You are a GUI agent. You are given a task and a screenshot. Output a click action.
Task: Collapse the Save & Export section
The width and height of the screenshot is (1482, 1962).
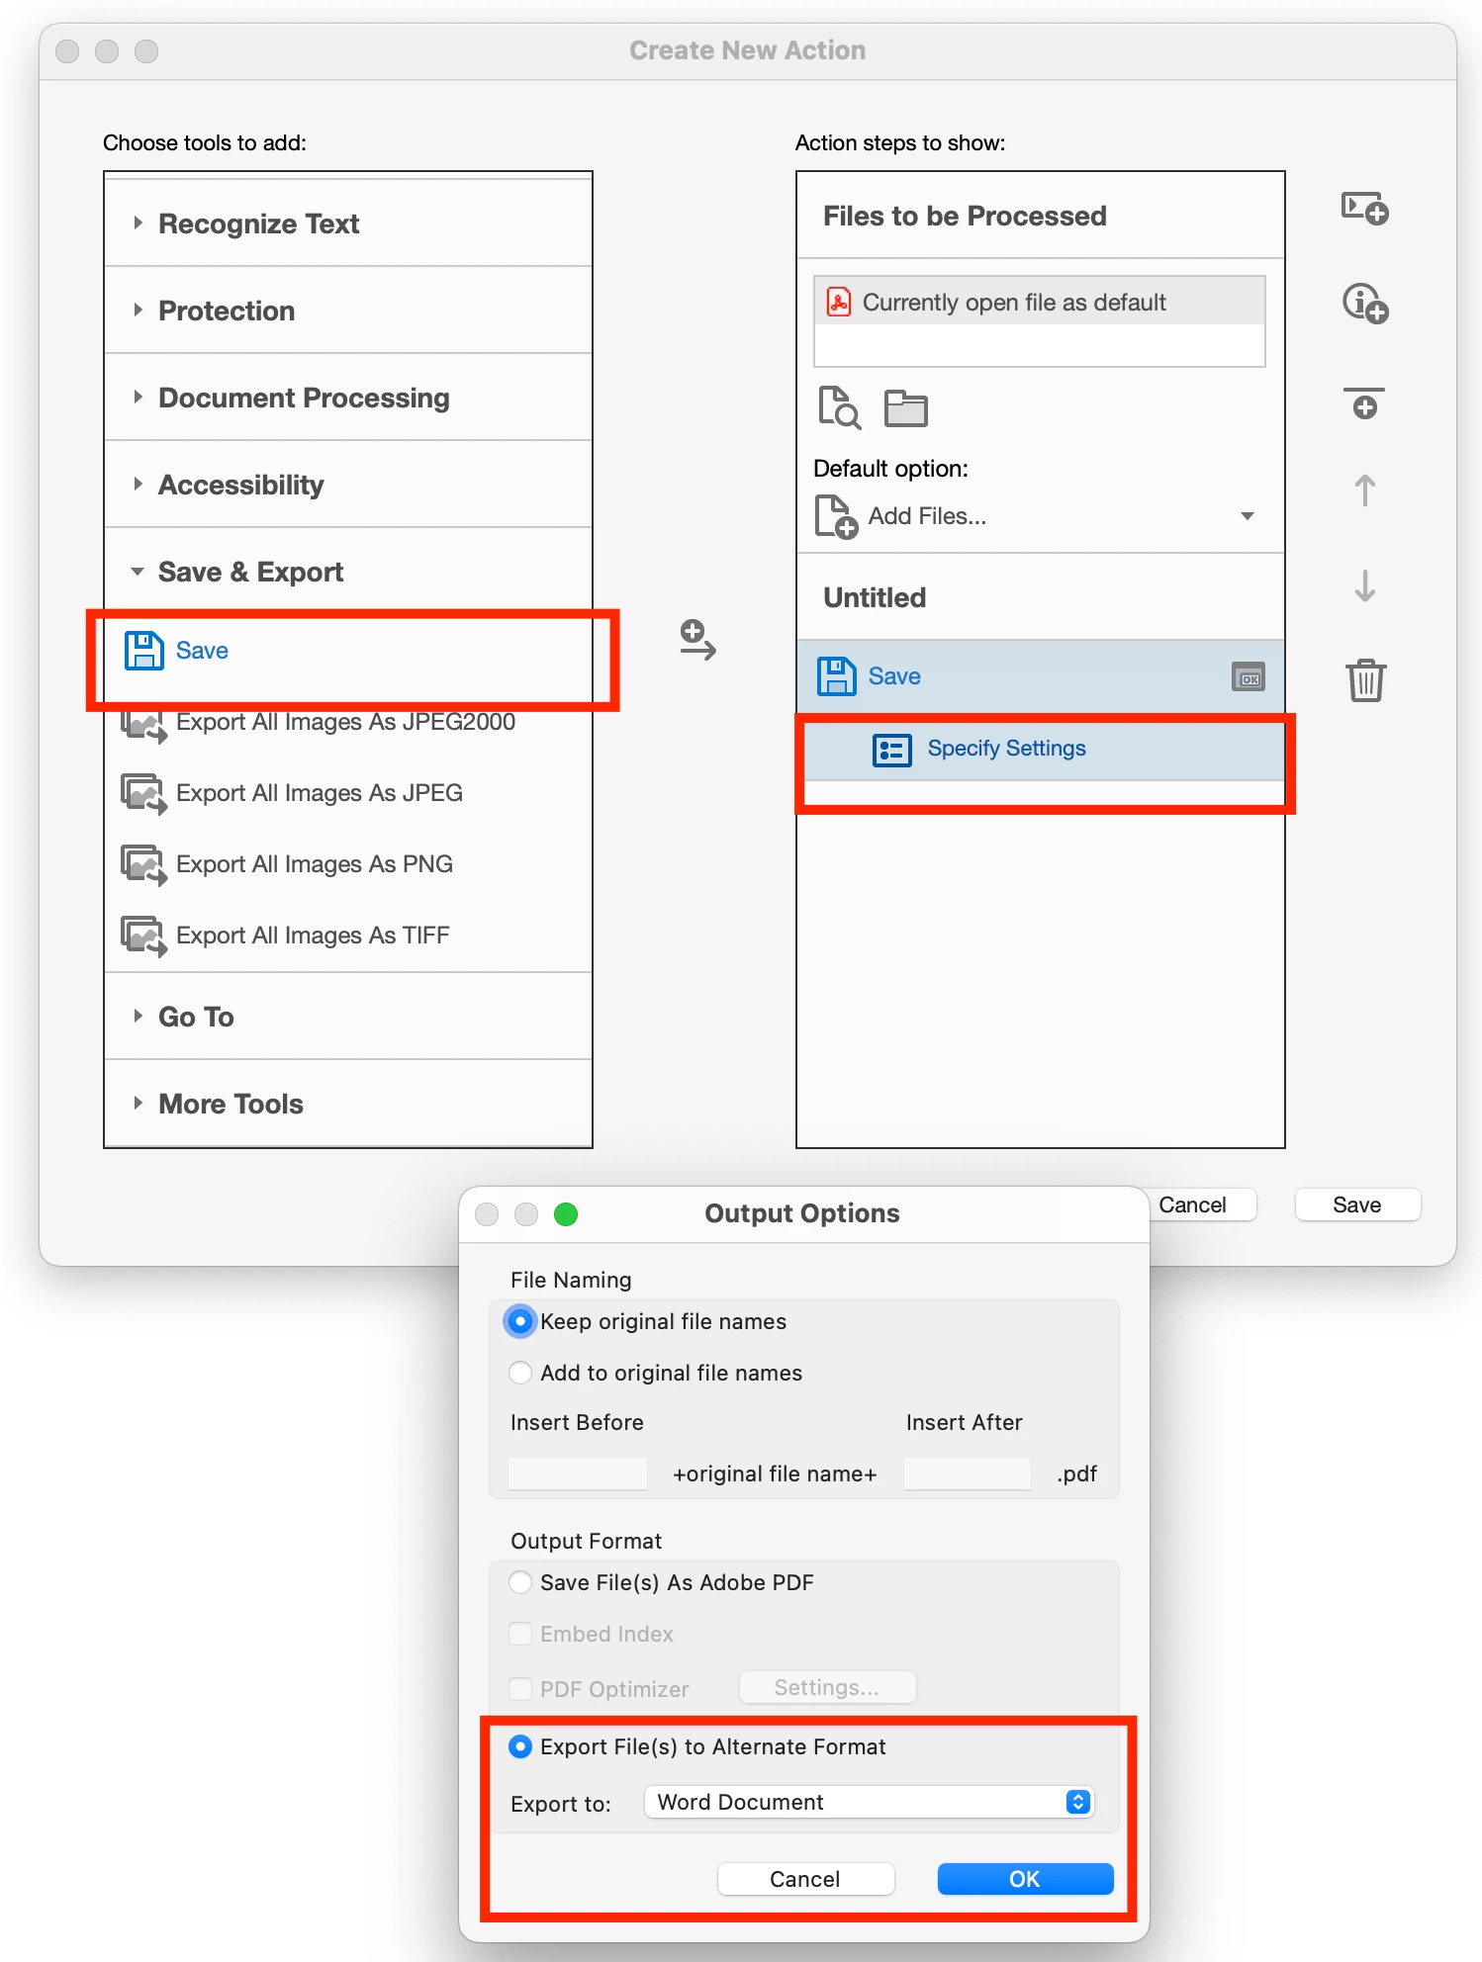(x=139, y=571)
